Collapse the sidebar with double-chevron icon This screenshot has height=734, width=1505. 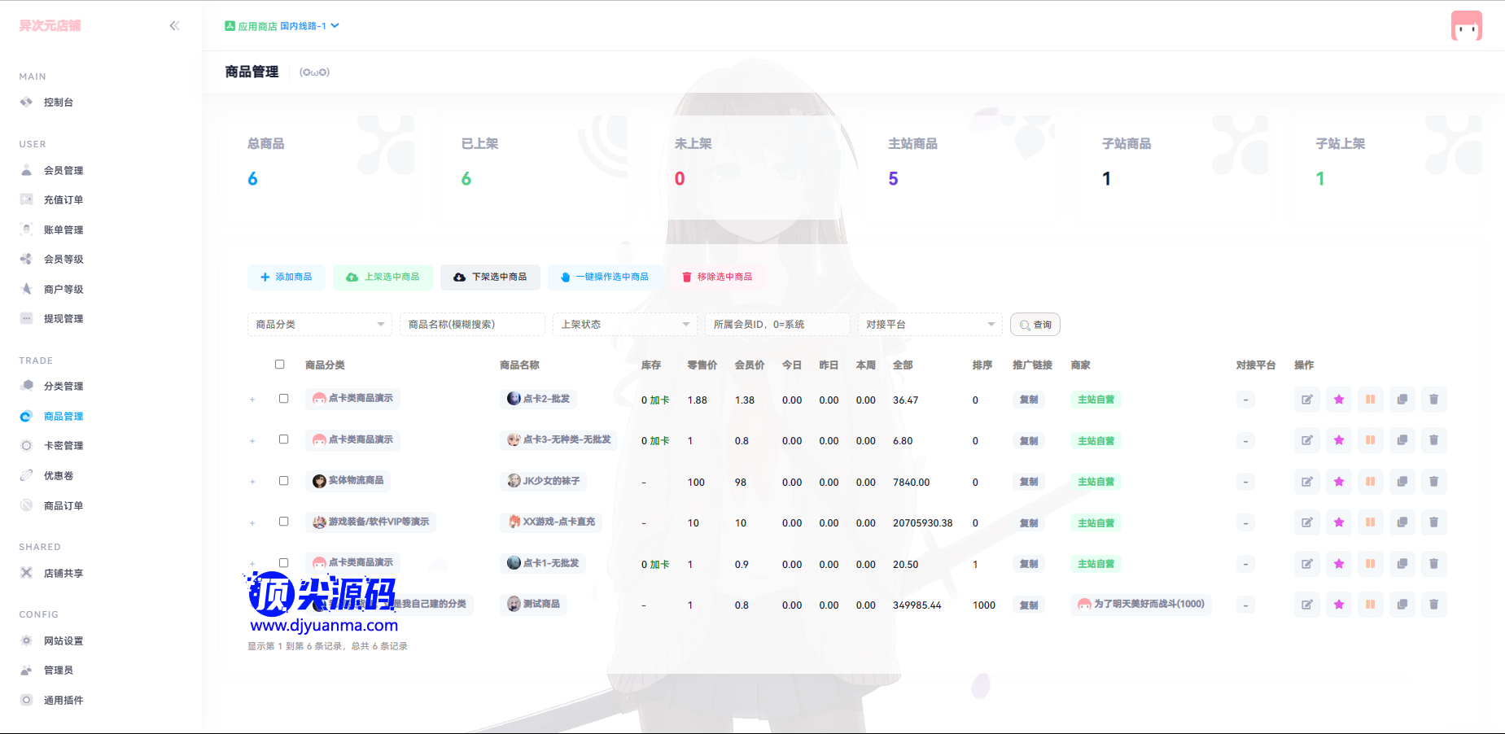coord(174,26)
